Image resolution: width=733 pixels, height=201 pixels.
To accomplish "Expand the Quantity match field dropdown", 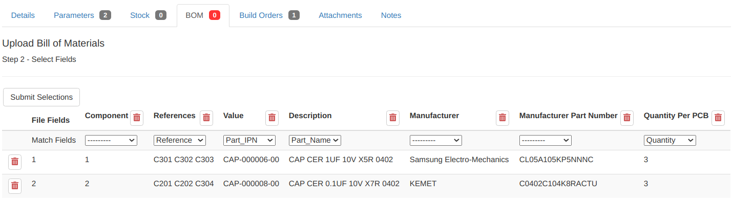I will pyautogui.click(x=670, y=140).
